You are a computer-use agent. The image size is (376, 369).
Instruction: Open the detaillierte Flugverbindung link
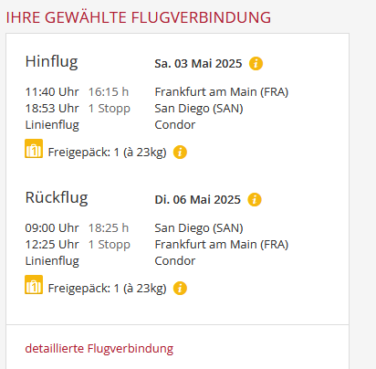tap(99, 348)
